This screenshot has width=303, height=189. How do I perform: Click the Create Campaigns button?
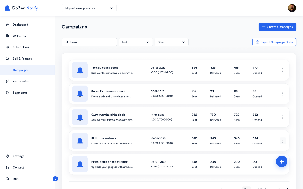[x=277, y=27]
